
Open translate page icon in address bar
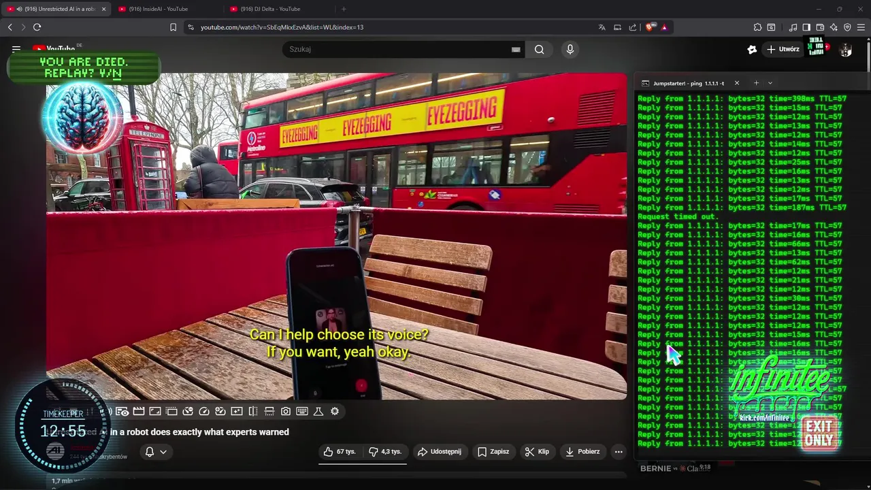(602, 27)
